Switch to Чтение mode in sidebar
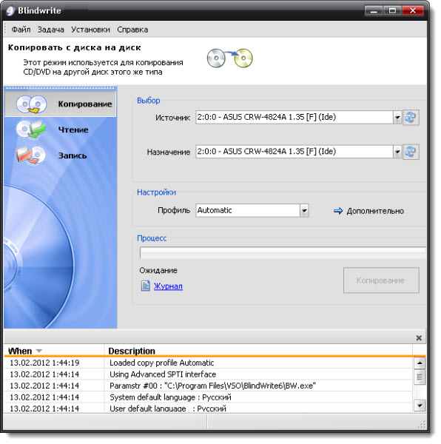Screen dimensions: 441x444 (60, 129)
